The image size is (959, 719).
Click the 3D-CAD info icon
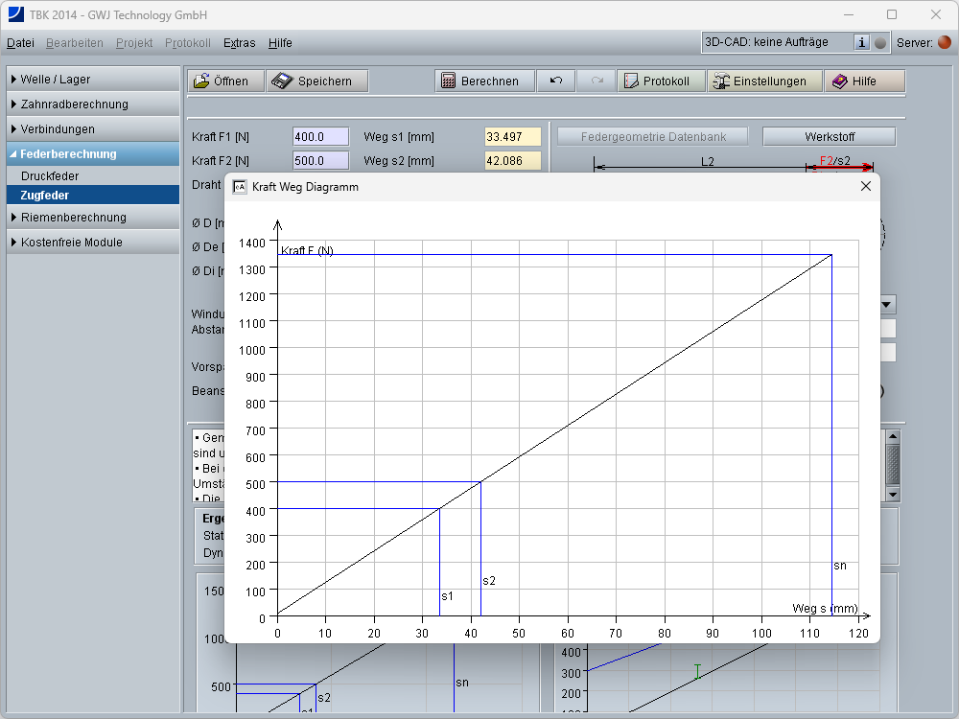861,42
